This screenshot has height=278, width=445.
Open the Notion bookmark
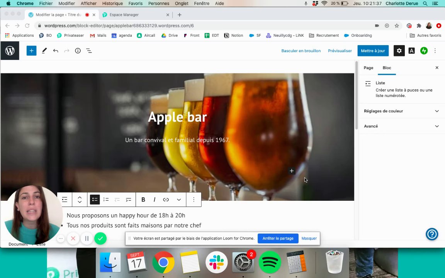[234, 36]
